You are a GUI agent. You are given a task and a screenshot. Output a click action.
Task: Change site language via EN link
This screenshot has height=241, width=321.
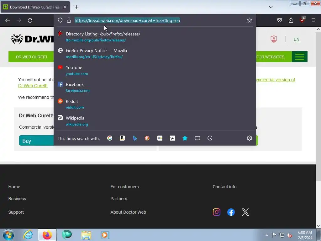point(297,39)
